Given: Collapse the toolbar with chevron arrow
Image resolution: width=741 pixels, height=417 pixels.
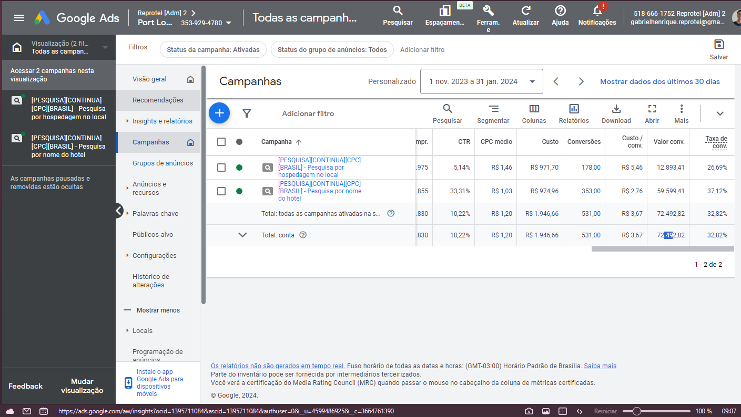Looking at the screenshot, I should pos(720,113).
